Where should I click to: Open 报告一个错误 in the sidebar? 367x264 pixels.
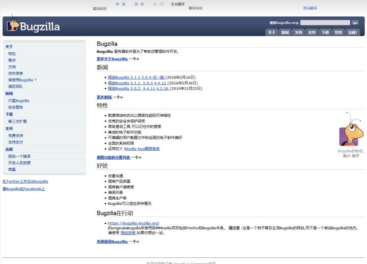click(19, 156)
